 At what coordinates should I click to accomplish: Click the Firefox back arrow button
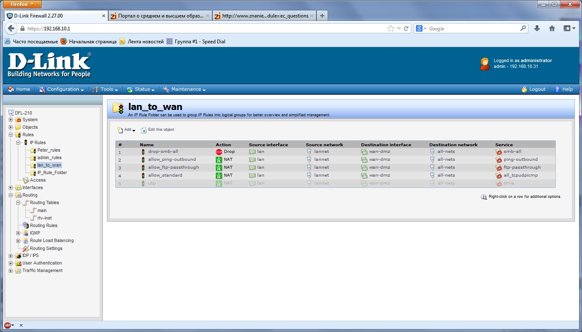(10, 28)
